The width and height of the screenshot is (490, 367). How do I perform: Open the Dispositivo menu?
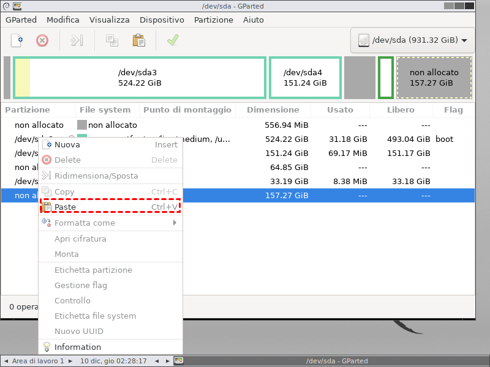point(162,20)
